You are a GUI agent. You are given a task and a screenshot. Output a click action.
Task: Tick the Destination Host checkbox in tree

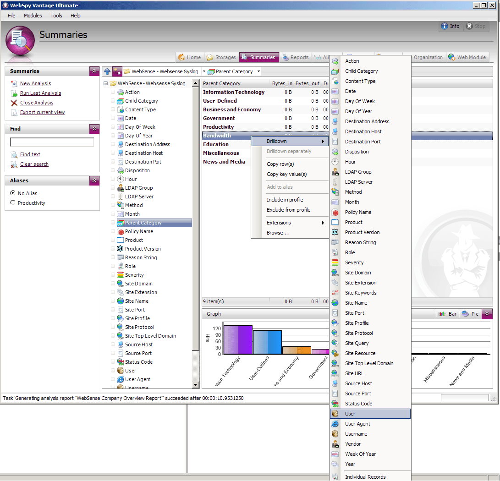(x=113, y=153)
